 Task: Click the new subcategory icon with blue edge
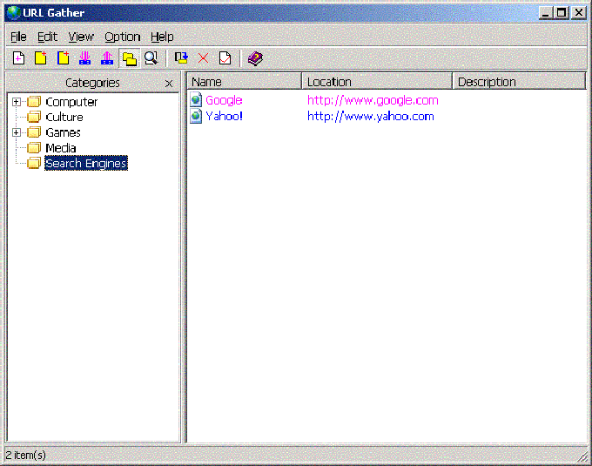click(x=63, y=58)
